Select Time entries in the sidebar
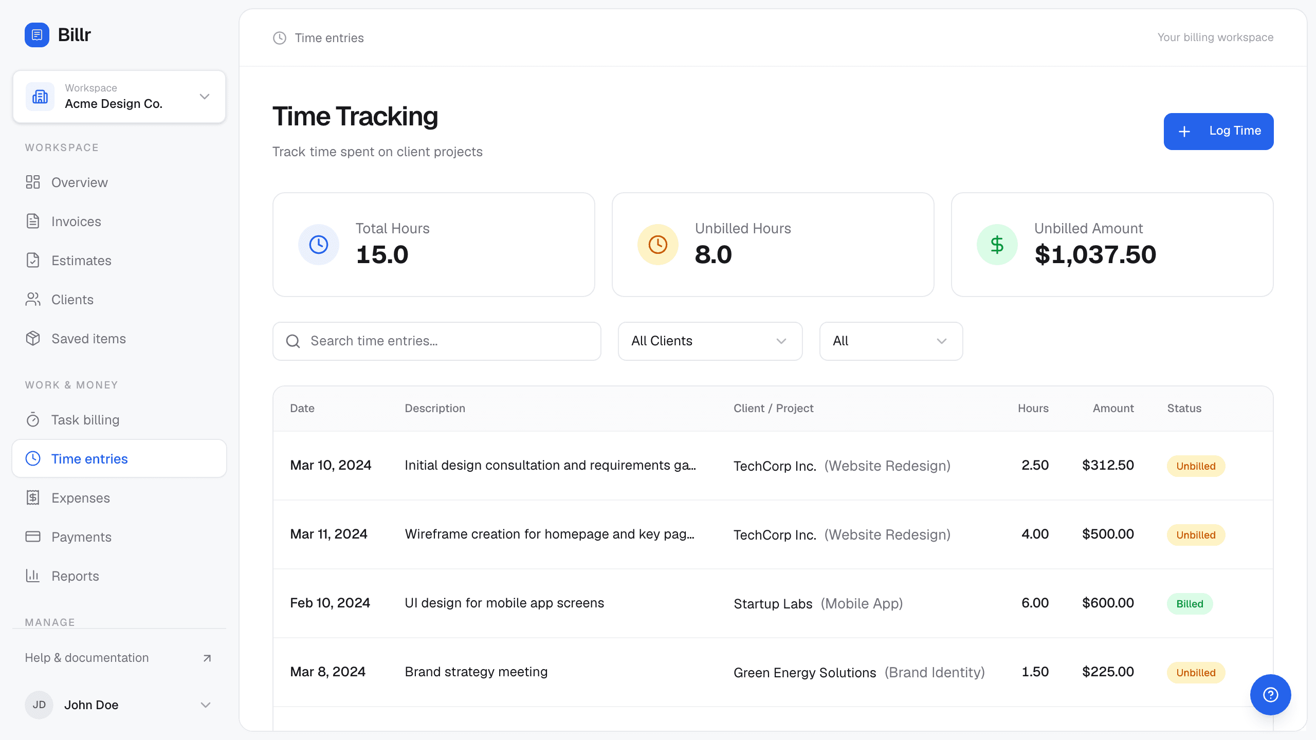Image resolution: width=1316 pixels, height=740 pixels. 119,458
